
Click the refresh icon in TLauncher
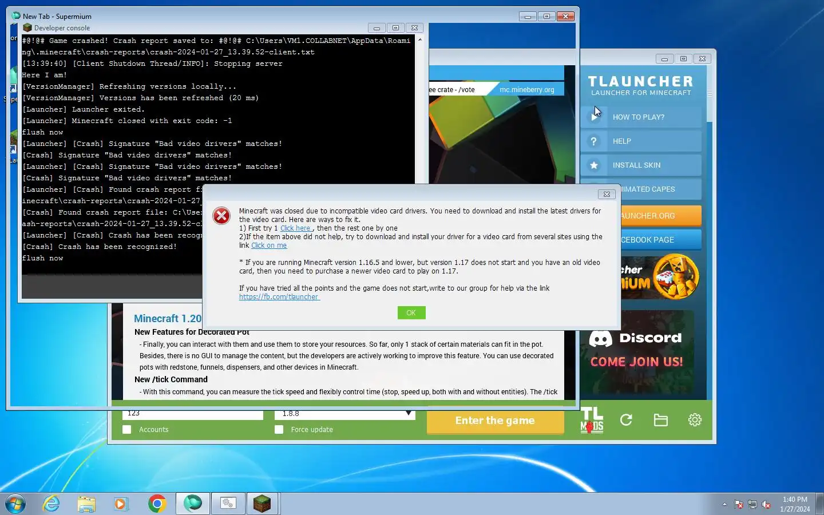[626, 420]
